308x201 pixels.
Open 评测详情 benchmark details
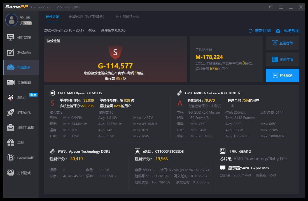(x=282, y=59)
